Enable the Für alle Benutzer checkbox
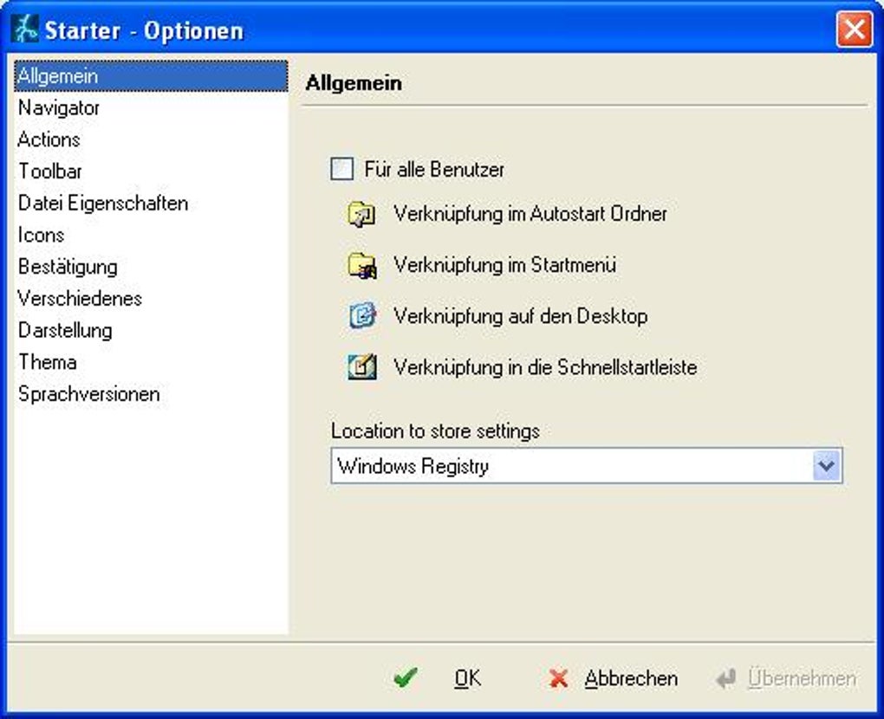 click(x=341, y=170)
